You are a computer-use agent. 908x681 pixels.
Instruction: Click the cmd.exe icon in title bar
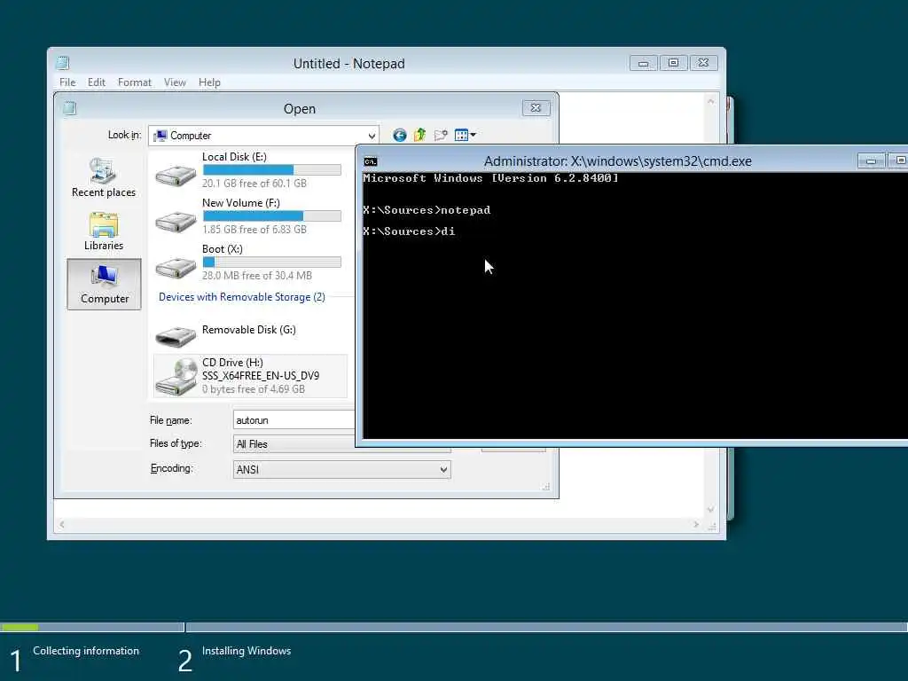[x=371, y=161]
